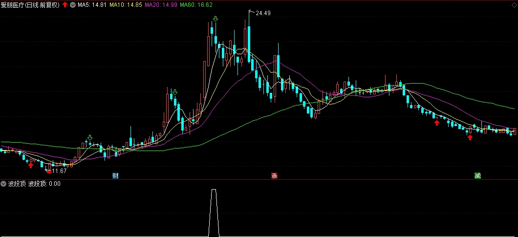Click the 24.49 highest price label
The image size is (518, 237).
coord(263,13)
